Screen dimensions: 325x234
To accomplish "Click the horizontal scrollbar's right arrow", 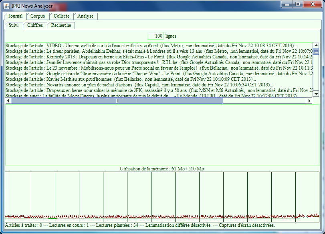I will coord(309,101).
